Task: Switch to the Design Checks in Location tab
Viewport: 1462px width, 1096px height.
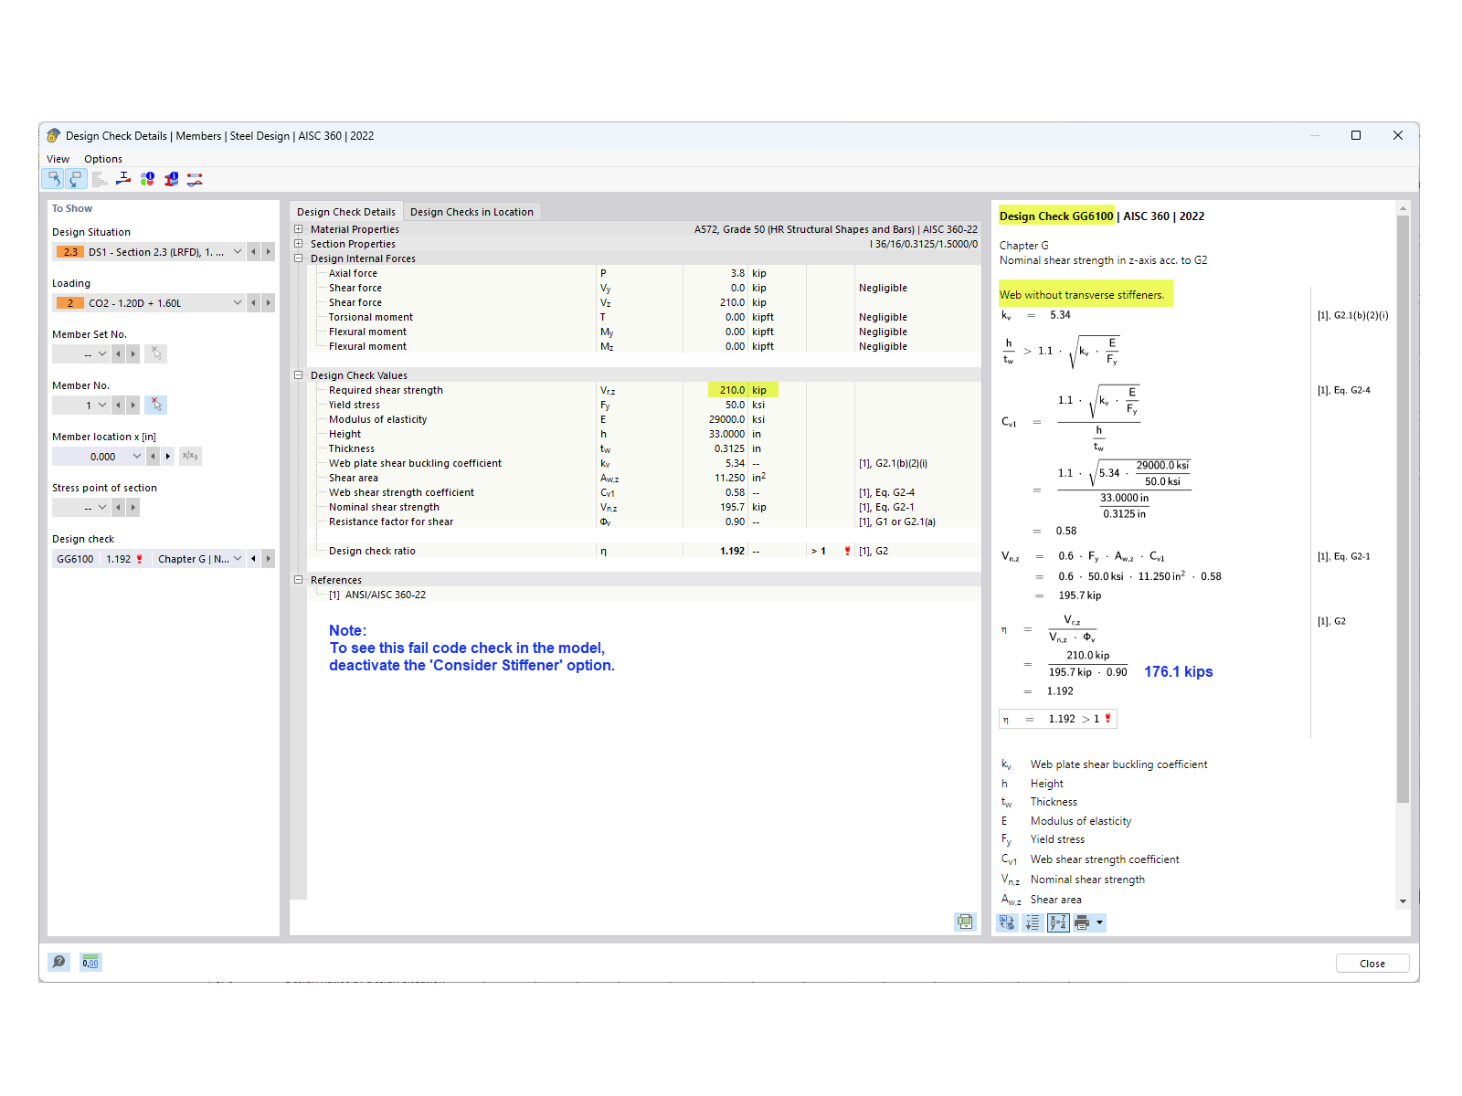Action: [x=472, y=211]
